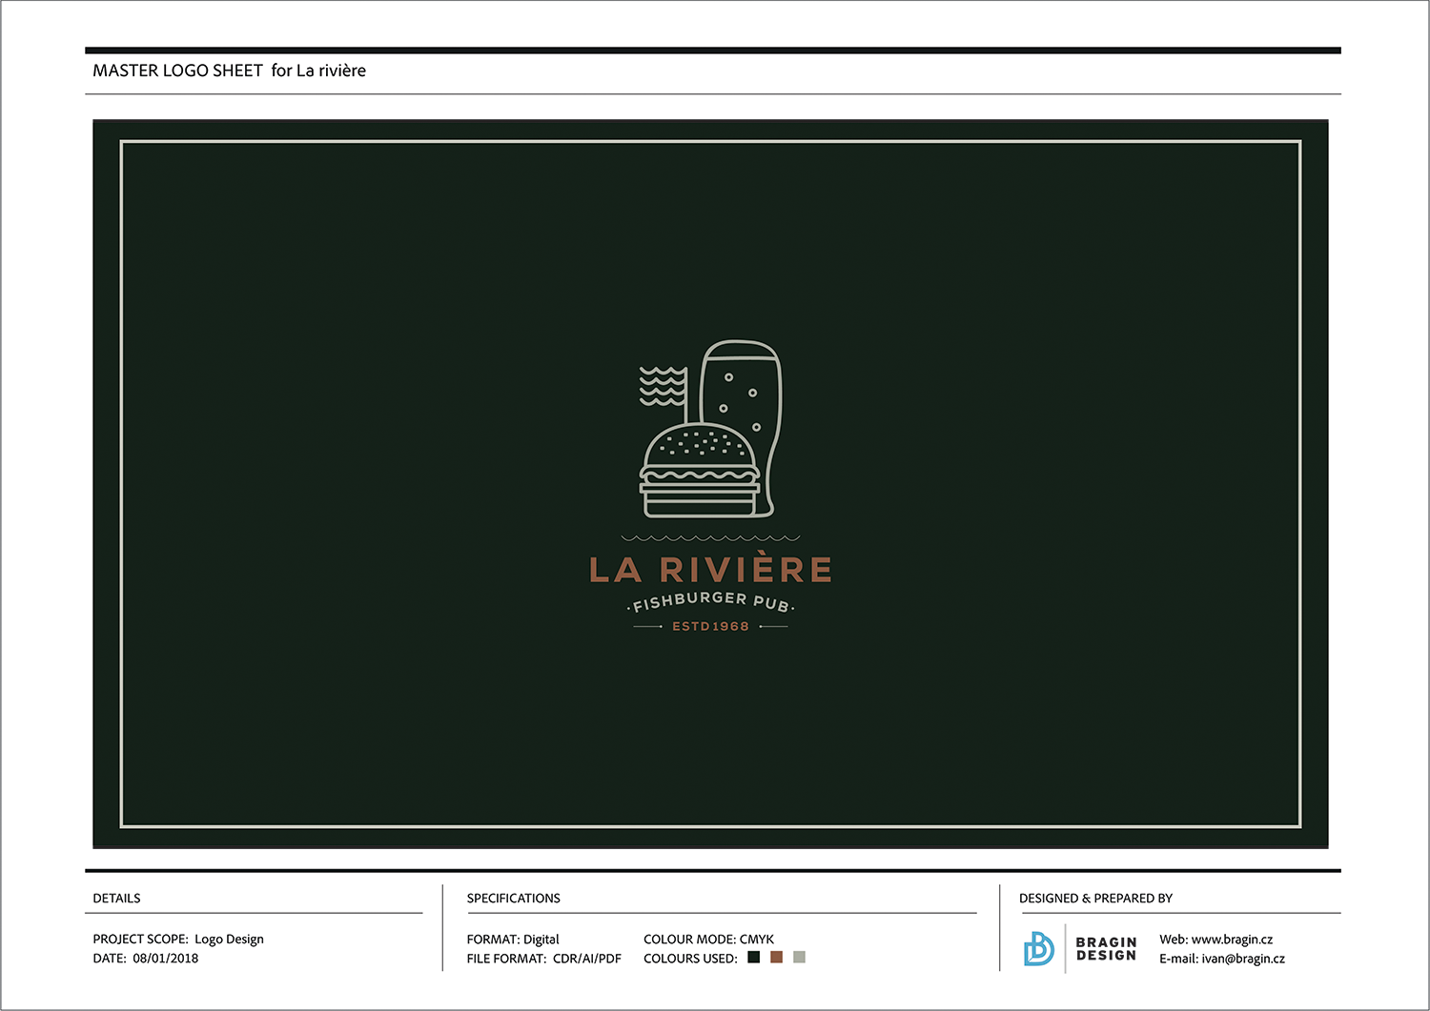Select the grey colour swatch
This screenshot has width=1430, height=1011.
coord(799,957)
